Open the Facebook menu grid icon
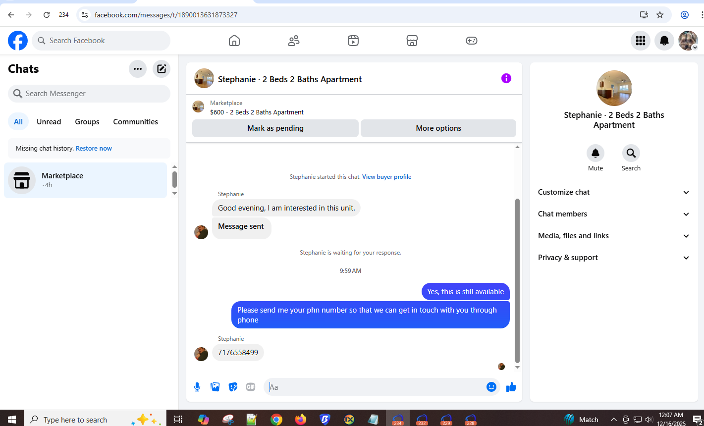Image resolution: width=704 pixels, height=426 pixels. coord(641,41)
